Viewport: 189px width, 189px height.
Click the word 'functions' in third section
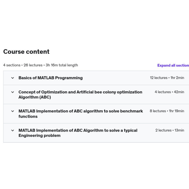(x=28, y=116)
